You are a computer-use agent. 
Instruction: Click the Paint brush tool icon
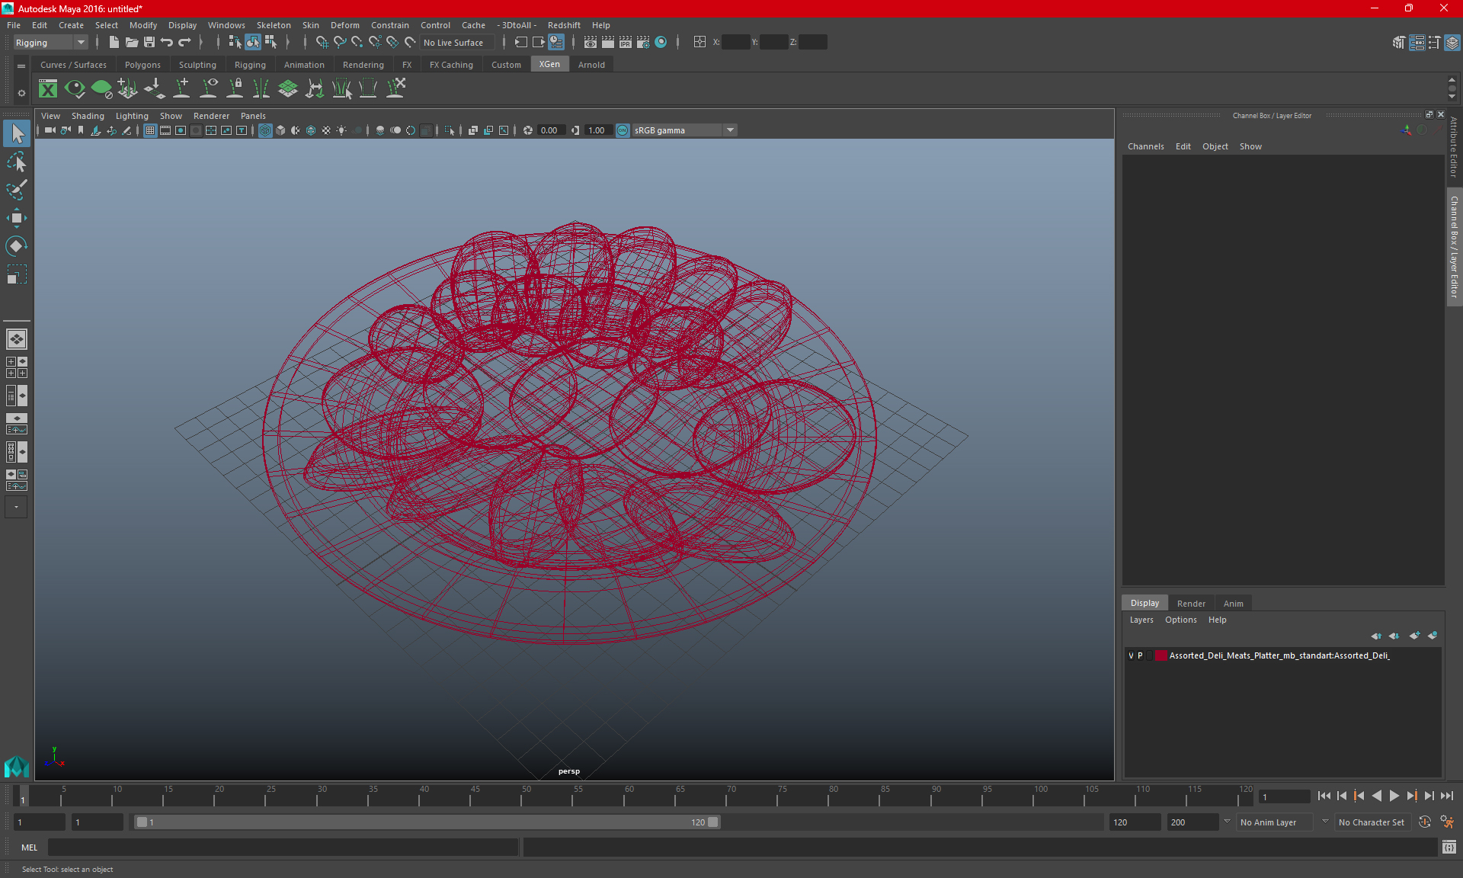point(16,189)
